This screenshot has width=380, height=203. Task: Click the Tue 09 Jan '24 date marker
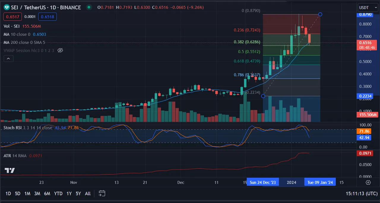point(320,182)
